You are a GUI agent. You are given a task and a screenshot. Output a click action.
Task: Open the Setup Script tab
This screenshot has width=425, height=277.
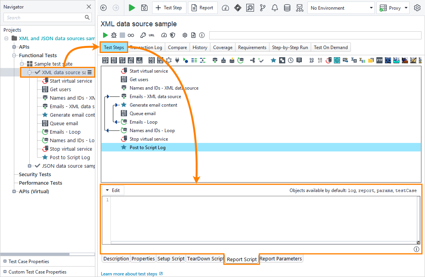[171, 258]
